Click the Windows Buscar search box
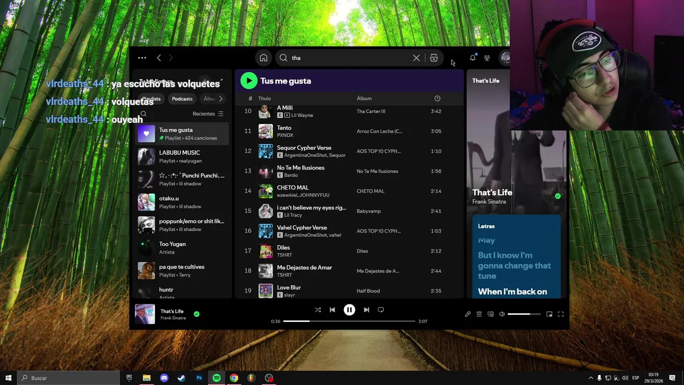Image resolution: width=684 pixels, height=385 pixels. pos(68,378)
